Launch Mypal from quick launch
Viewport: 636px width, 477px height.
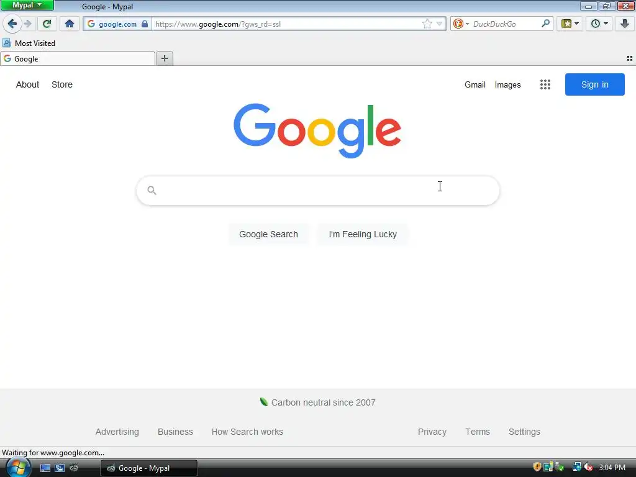coord(74,468)
